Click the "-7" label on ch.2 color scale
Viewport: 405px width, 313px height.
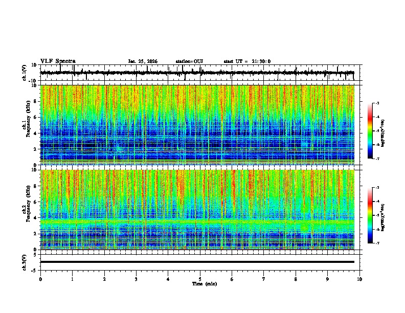tap(377, 243)
